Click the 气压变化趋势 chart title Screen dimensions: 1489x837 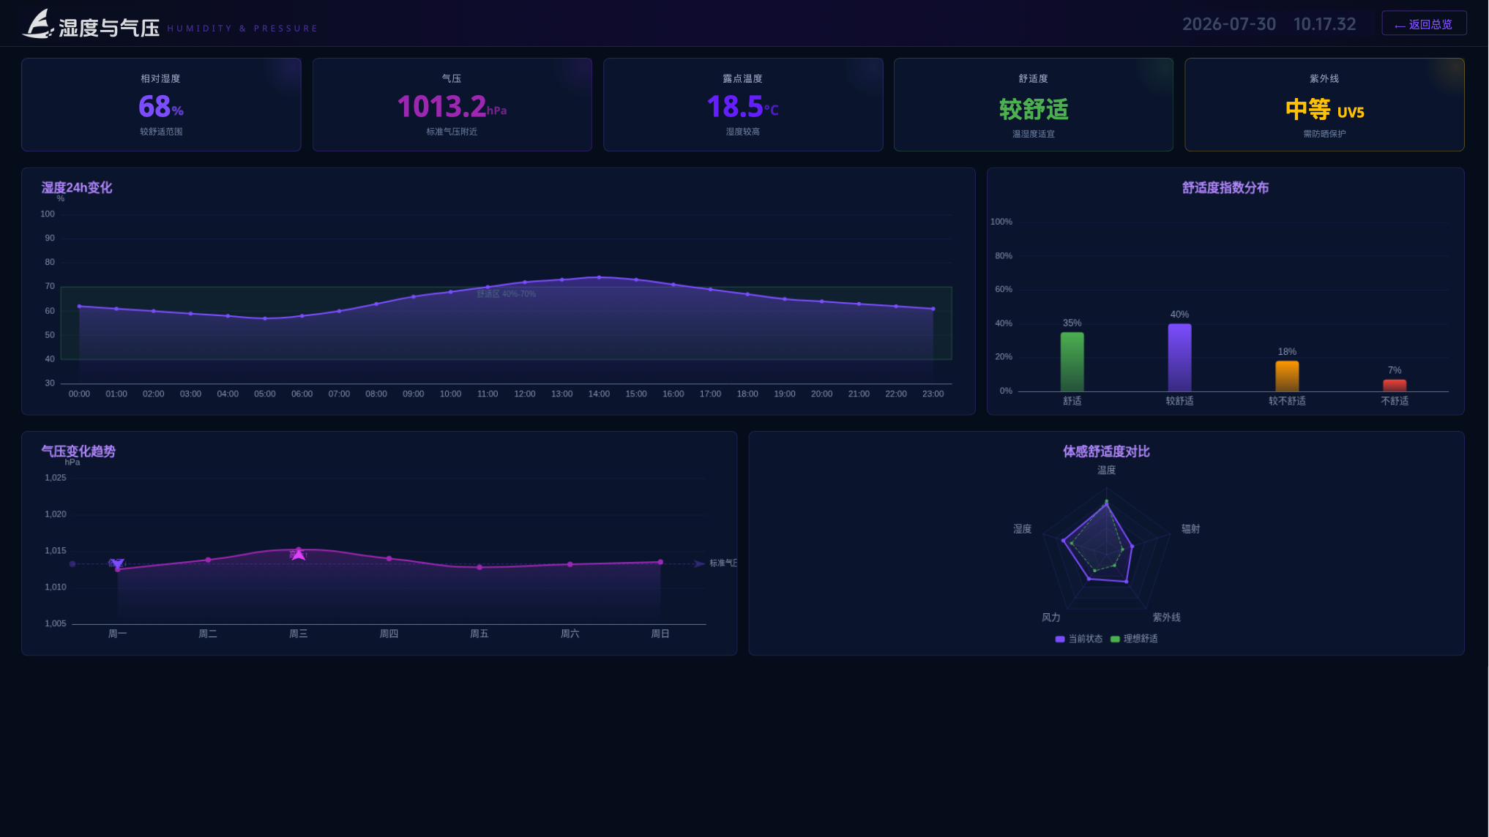78,451
